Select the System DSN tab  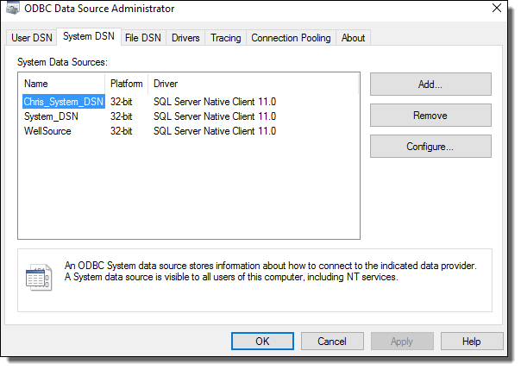(89, 36)
